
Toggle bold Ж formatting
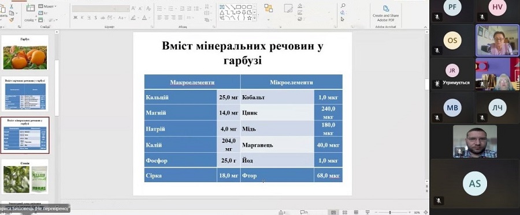[75, 17]
